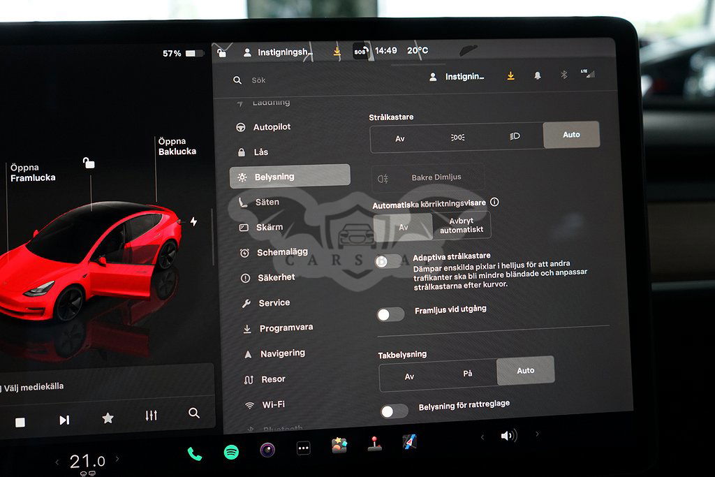Open the media equalizer settings icon
Viewport: 715px width, 477px height.
(x=152, y=416)
